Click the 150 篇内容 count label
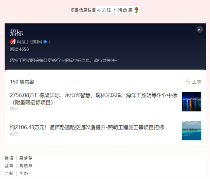The width and height of the screenshot is (210, 179). (x=22, y=82)
